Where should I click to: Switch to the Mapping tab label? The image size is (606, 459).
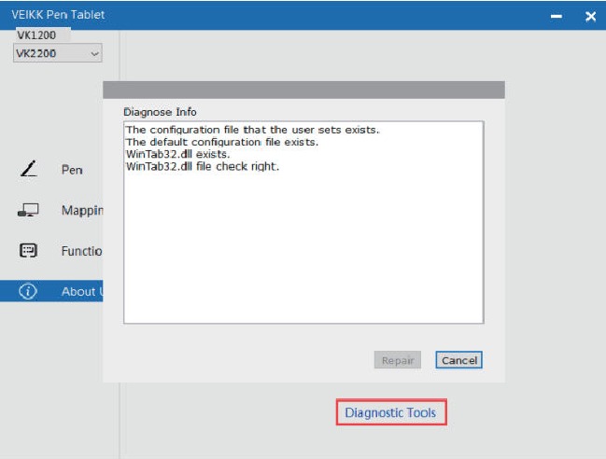[82, 211]
